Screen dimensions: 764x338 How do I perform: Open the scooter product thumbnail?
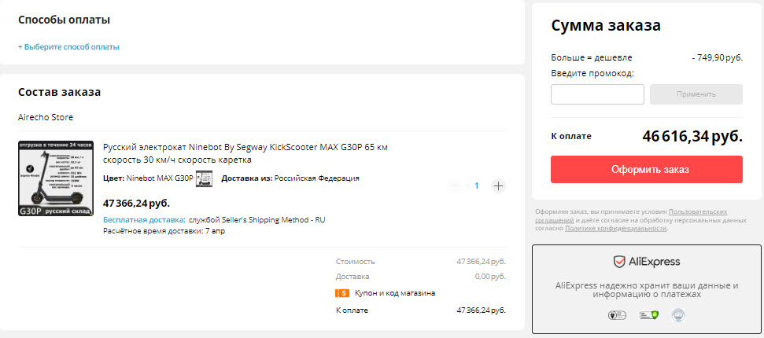tap(56, 178)
